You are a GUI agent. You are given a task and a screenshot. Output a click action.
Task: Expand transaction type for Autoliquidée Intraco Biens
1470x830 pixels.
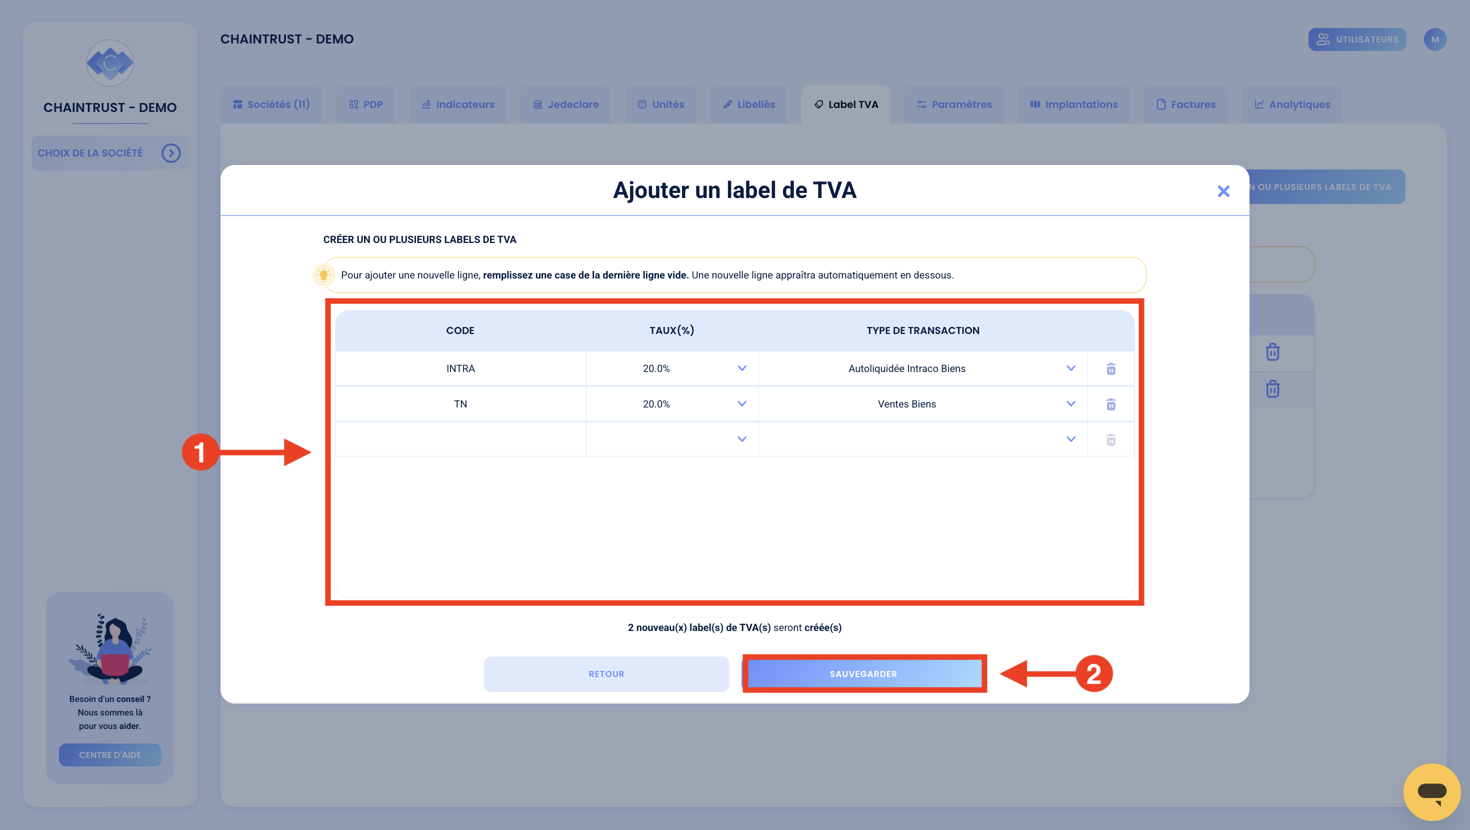click(x=1070, y=368)
